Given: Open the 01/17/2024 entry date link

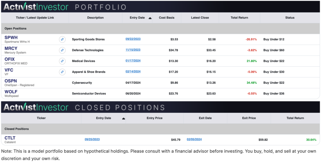Looking at the screenshot, I should [133, 60].
